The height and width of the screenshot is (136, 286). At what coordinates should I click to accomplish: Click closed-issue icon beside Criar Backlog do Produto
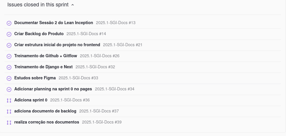pyautogui.click(x=9, y=34)
